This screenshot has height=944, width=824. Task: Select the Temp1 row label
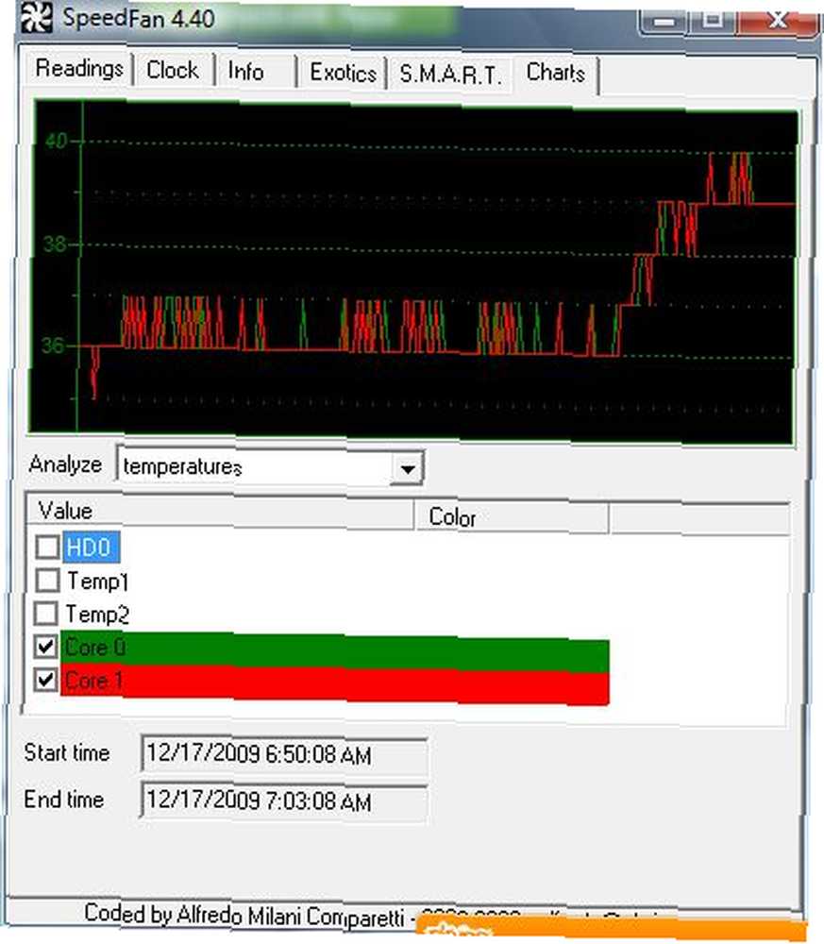click(97, 581)
